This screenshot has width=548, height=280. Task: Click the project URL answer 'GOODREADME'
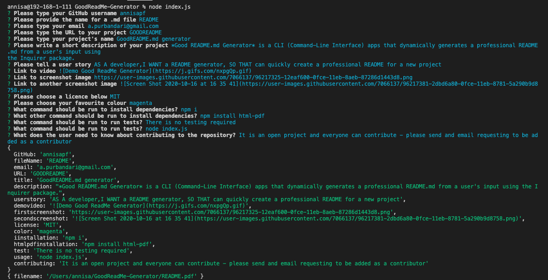(146, 33)
